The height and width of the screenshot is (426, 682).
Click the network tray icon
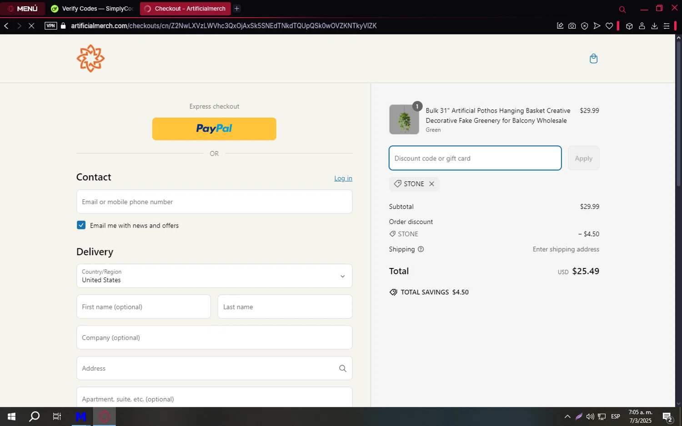(602, 416)
